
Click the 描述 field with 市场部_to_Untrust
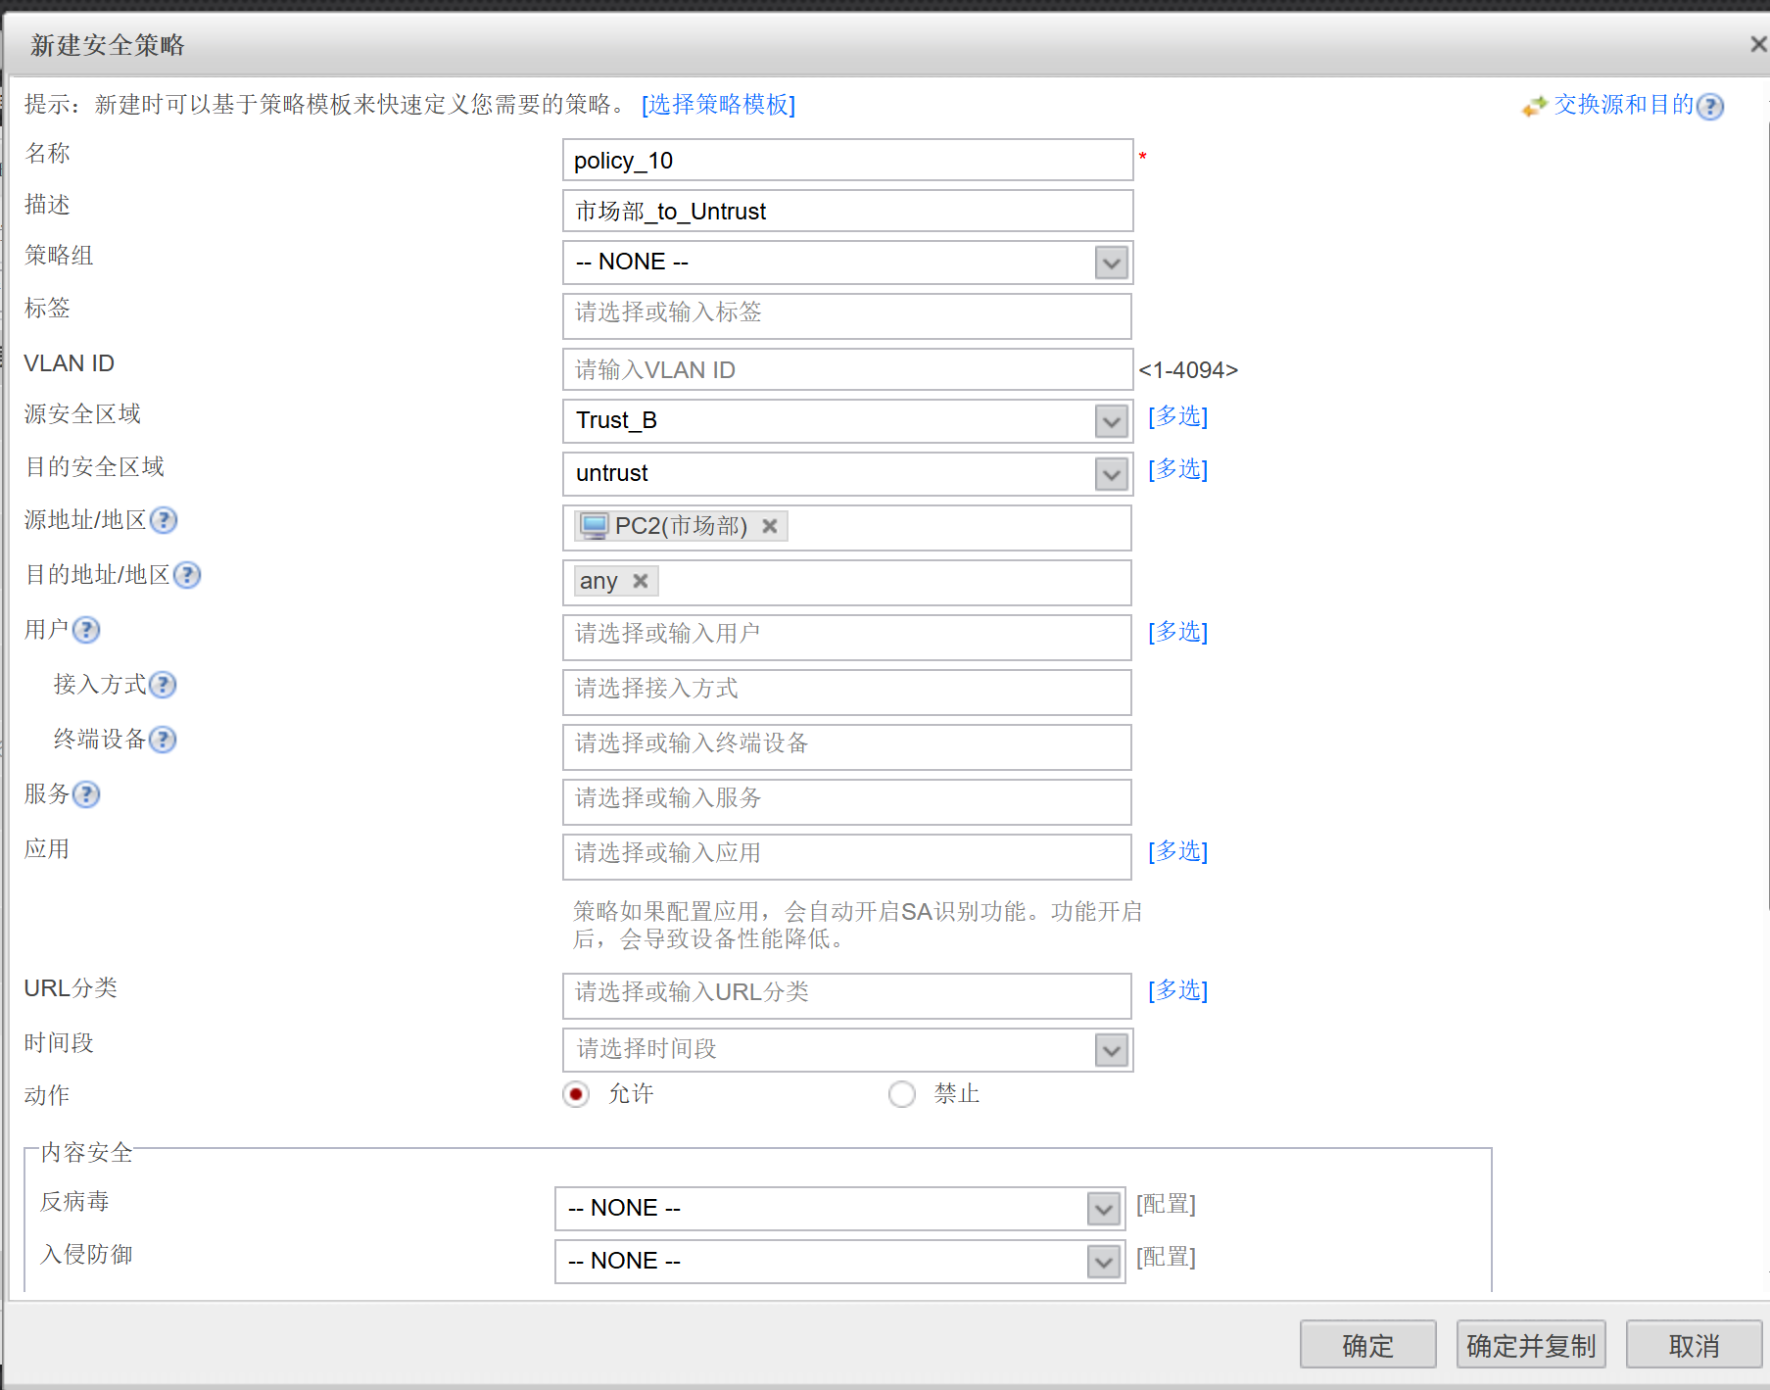point(847,211)
